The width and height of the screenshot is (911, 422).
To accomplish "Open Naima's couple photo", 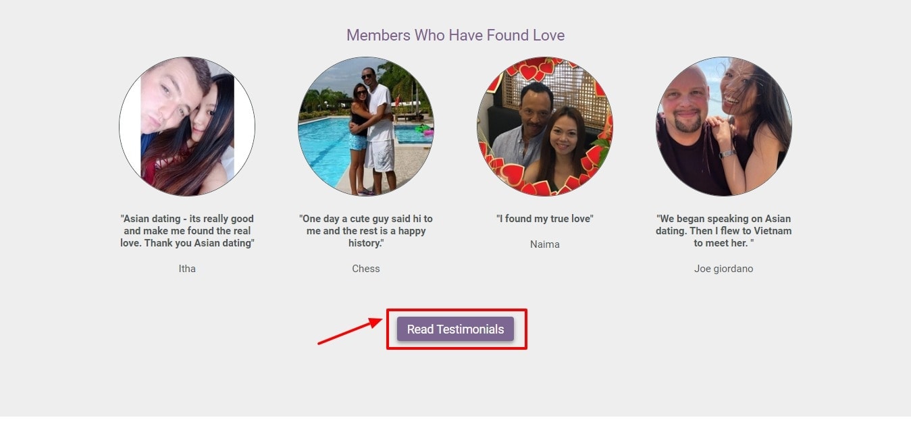I will (x=544, y=126).
